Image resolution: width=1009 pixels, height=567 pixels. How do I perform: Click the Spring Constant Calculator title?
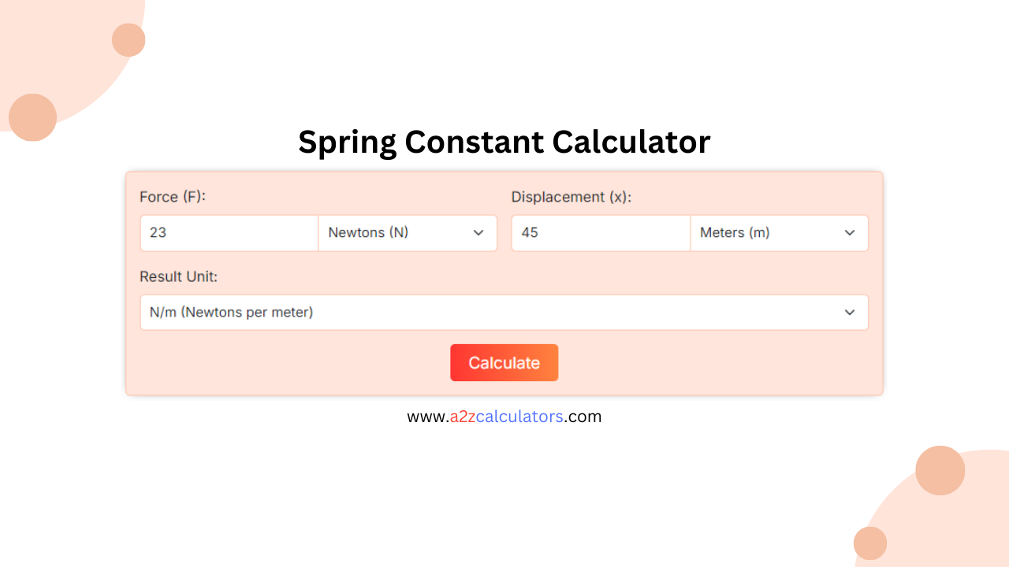click(x=504, y=142)
